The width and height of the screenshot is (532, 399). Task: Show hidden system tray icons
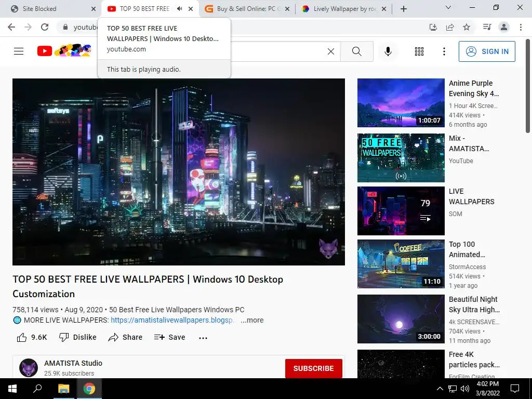pyautogui.click(x=440, y=389)
